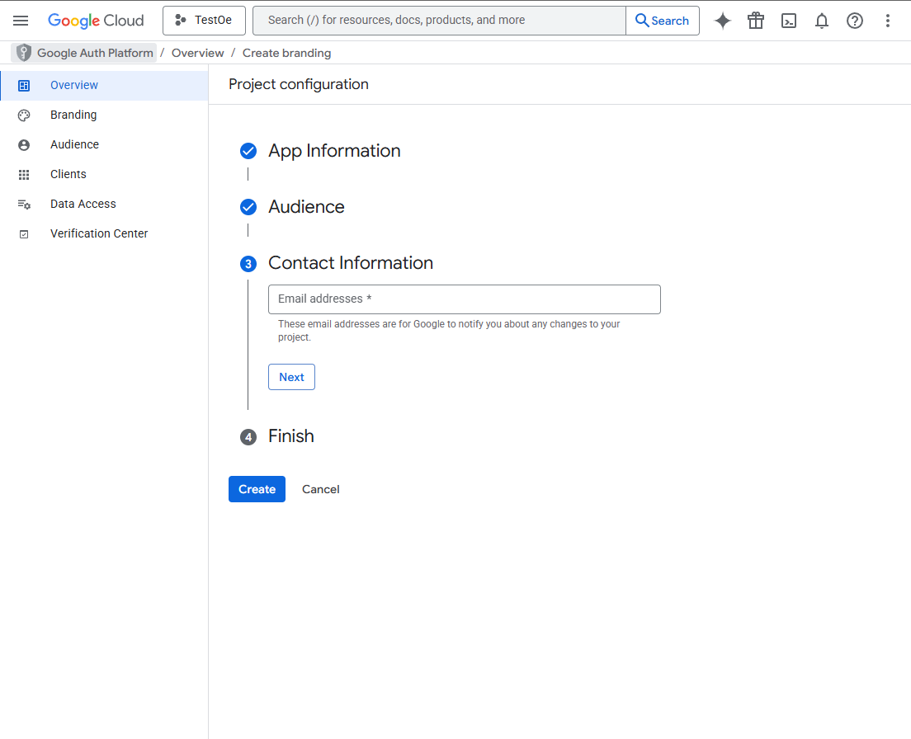Select Branding in the sidebar
The height and width of the screenshot is (739, 911).
click(x=104, y=115)
